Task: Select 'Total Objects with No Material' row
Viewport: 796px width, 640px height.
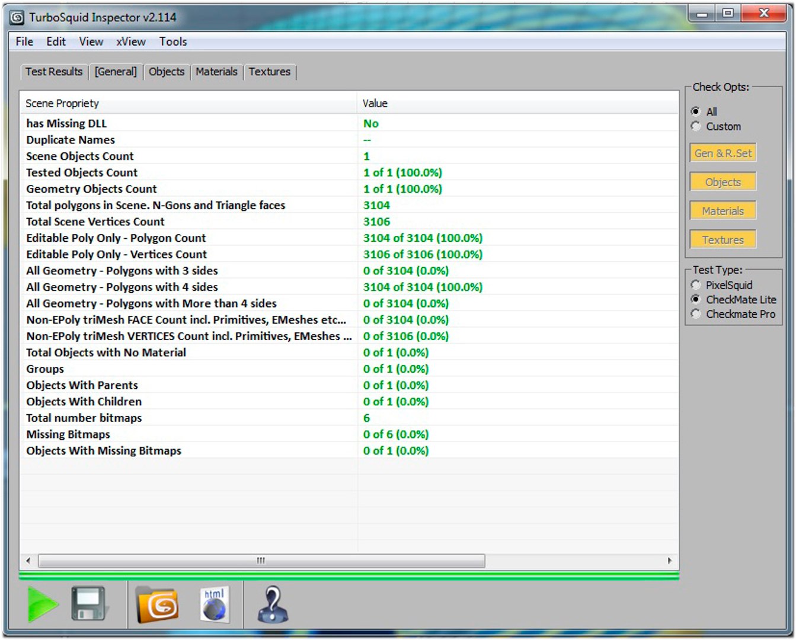Action: click(349, 353)
